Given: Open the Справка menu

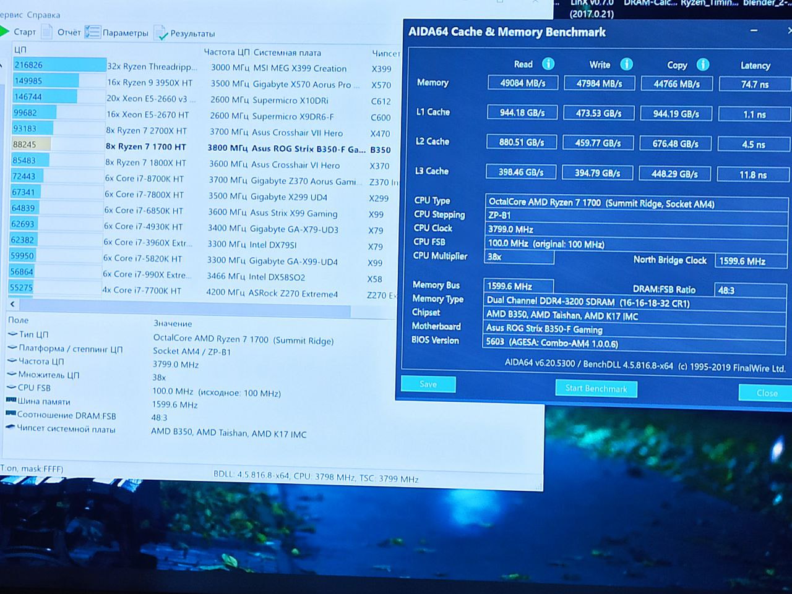Looking at the screenshot, I should pyautogui.click(x=44, y=15).
